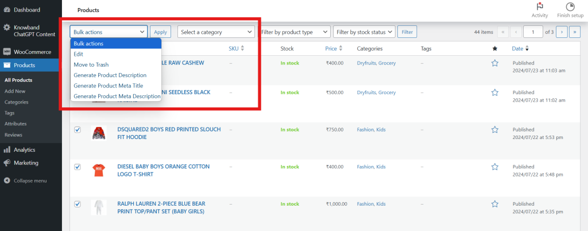
Task: Open Filter by product type dropdown
Action: coord(295,32)
